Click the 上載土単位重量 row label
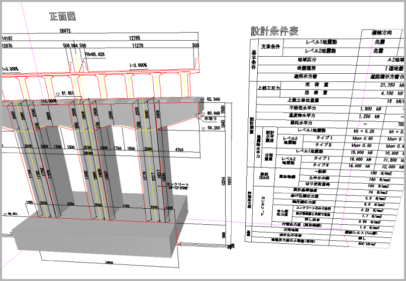 [303, 100]
